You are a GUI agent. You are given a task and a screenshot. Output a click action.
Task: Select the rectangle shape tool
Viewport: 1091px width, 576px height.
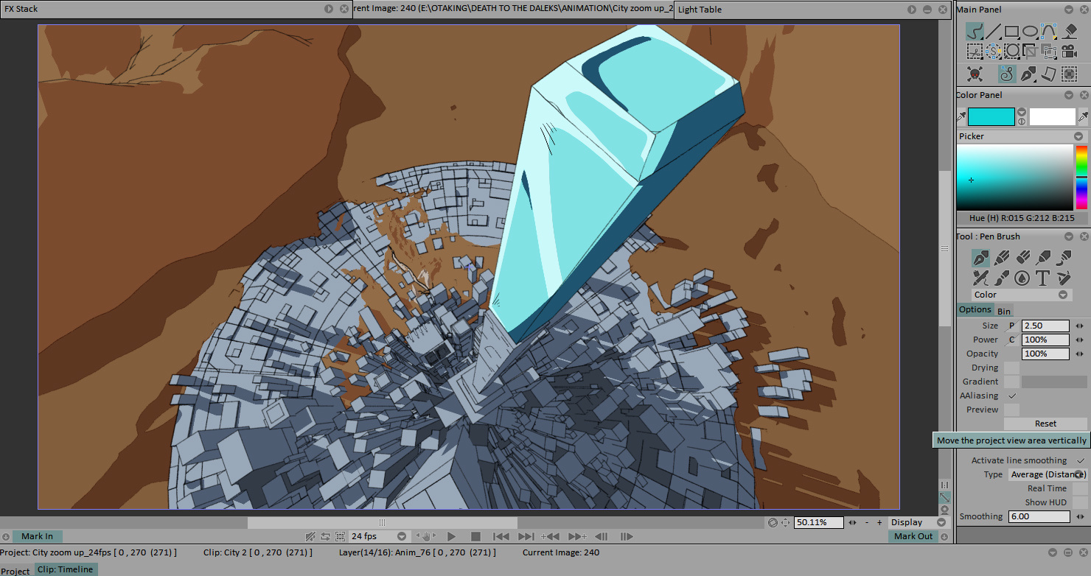pos(1011,32)
